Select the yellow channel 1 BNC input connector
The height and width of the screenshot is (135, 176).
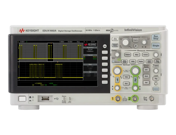tap(118, 99)
